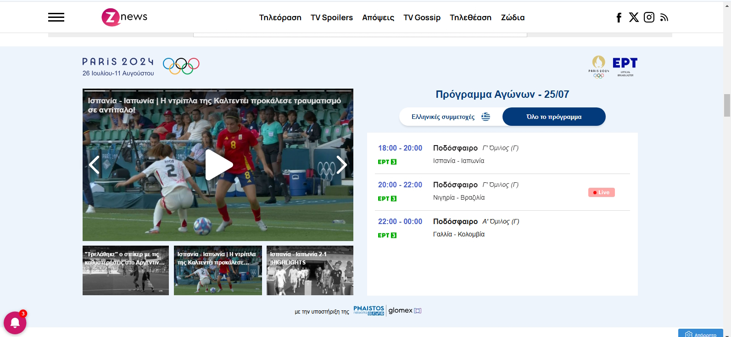The image size is (731, 337).
Task: Open Νιγηρία - Βραζιλία match row
Action: point(502,192)
